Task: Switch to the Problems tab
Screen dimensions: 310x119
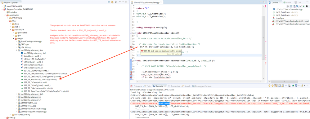Action: pyautogui.click(x=136, y=86)
